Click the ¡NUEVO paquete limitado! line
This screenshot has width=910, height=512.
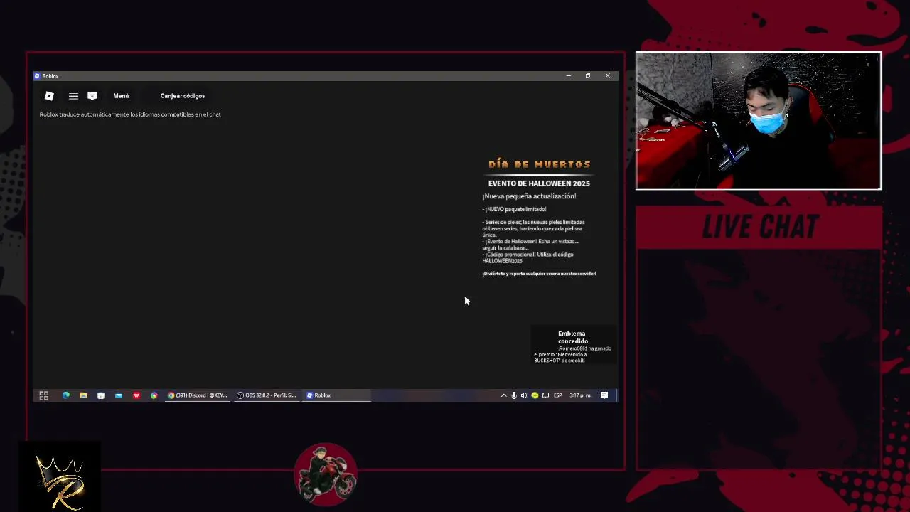tap(514, 209)
